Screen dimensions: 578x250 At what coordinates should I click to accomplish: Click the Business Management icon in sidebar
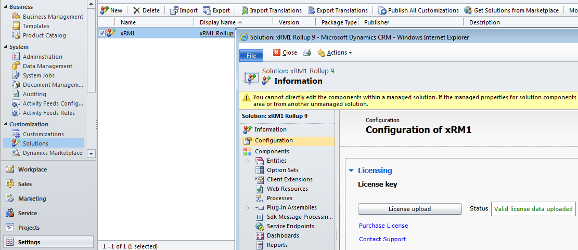(16, 17)
